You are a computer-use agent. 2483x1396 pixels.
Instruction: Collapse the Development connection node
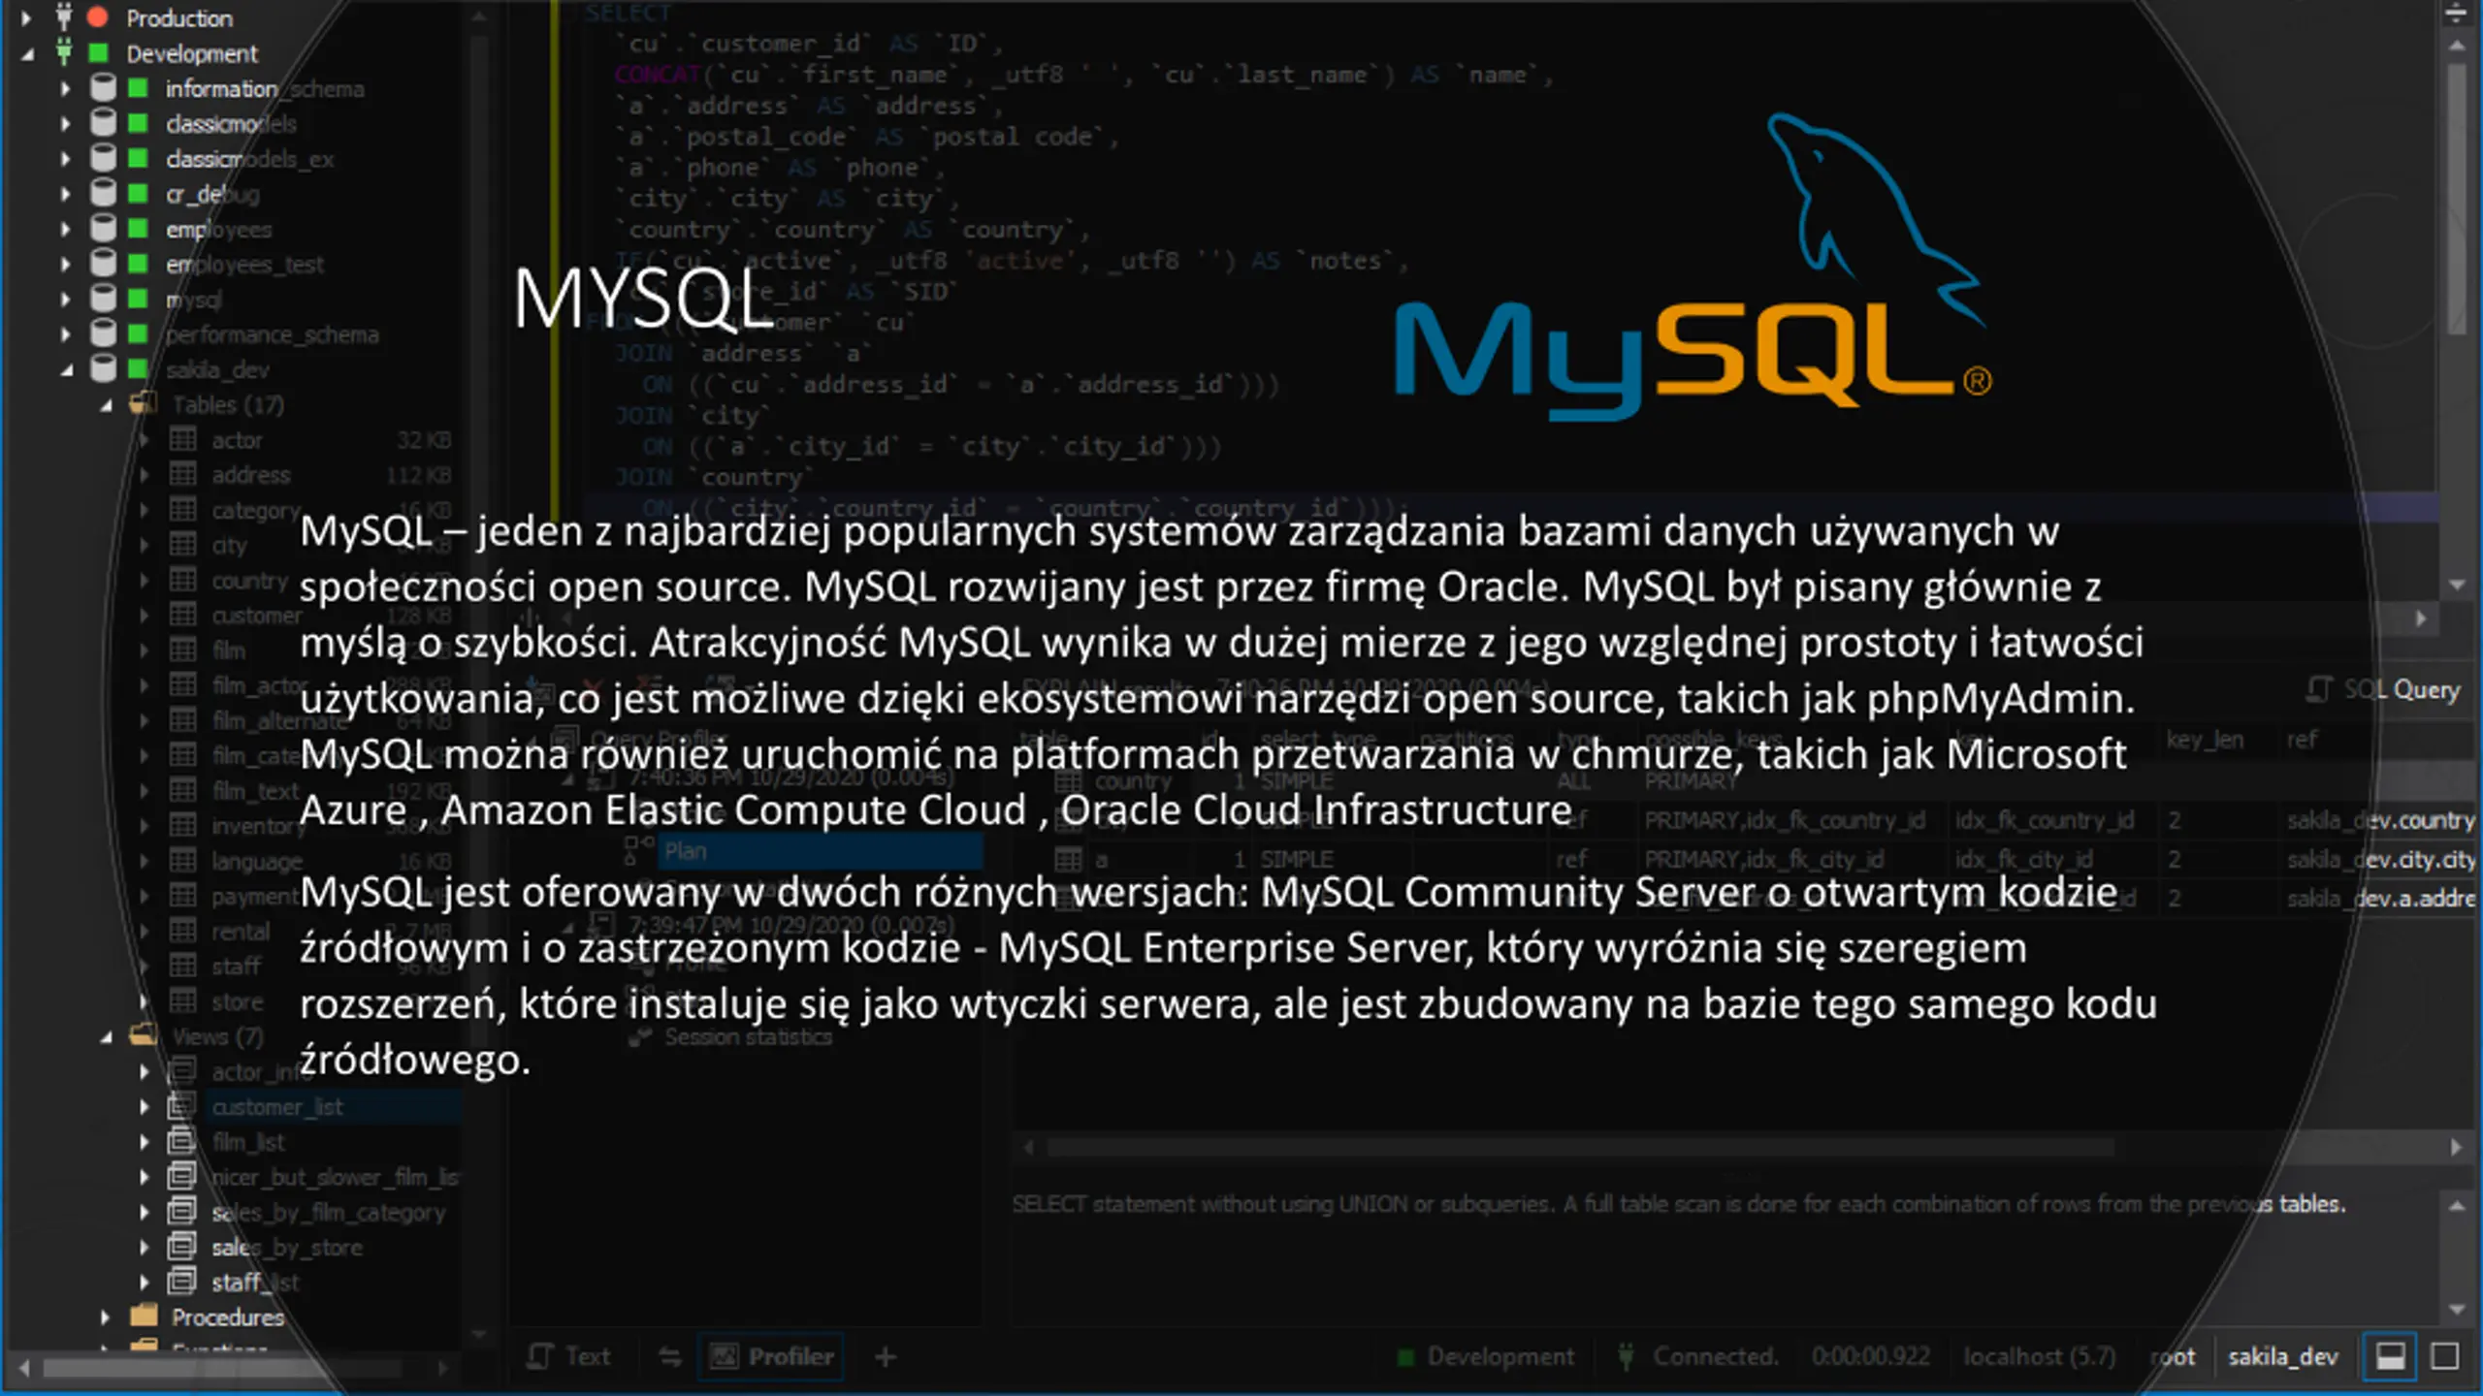click(x=27, y=54)
